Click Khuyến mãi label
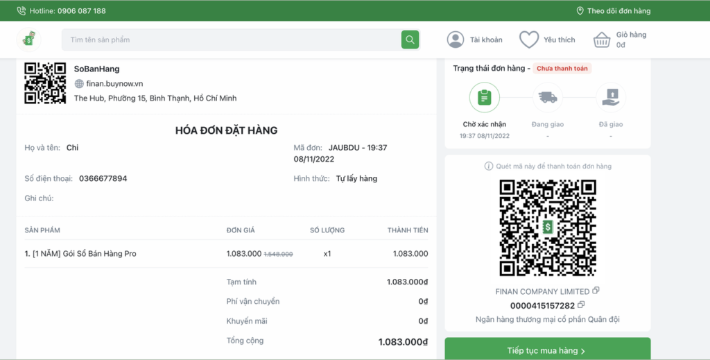Screen dimensions: 710x360 tap(247, 321)
